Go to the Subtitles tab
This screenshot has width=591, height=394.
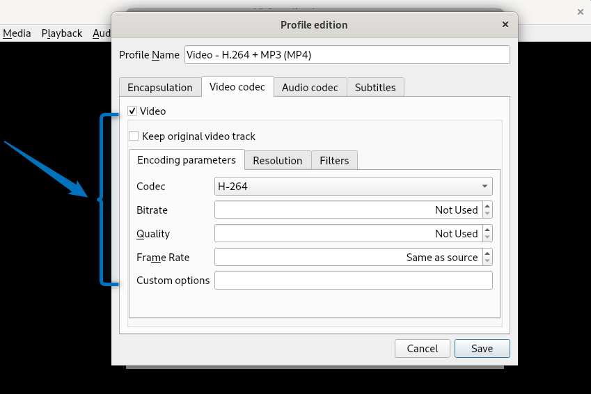375,88
